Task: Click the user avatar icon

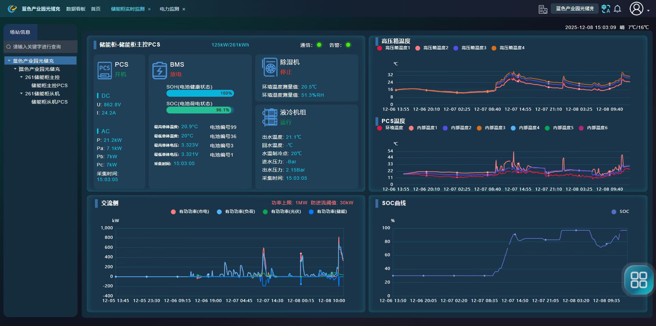Action: coord(636,9)
